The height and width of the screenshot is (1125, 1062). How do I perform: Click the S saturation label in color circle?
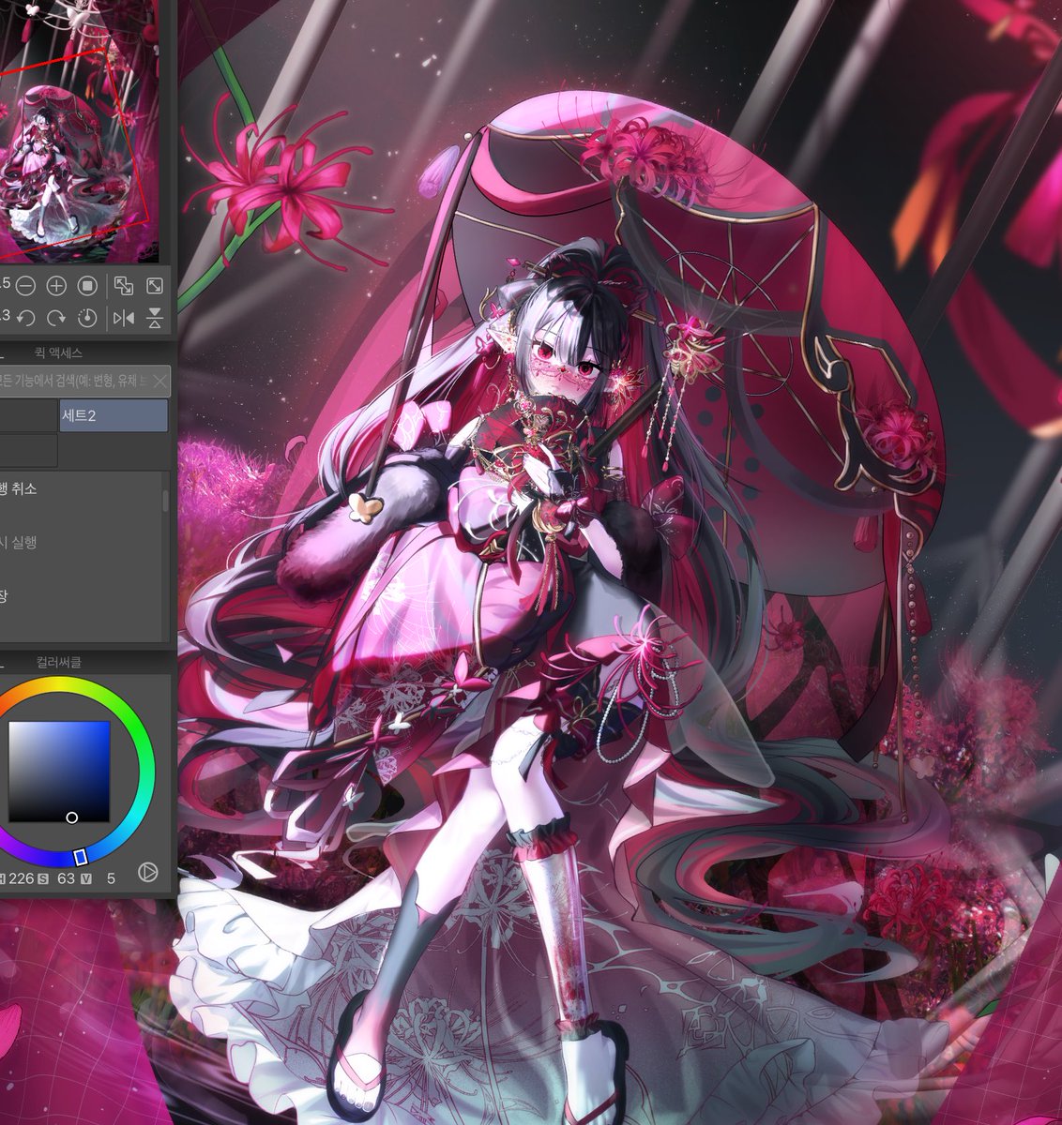pyautogui.click(x=44, y=878)
